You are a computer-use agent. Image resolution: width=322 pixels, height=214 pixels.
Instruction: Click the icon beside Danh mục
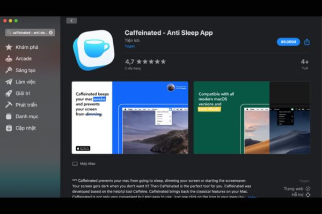9,117
